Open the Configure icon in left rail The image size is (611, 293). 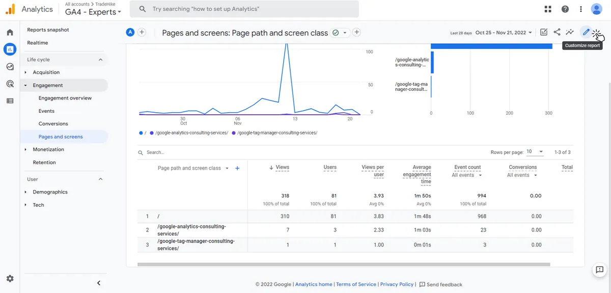[10, 101]
